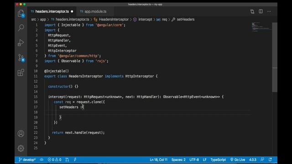The width and height of the screenshot is (292, 164).
Task: Click app folder in the breadcrumb
Action: coord(43,19)
